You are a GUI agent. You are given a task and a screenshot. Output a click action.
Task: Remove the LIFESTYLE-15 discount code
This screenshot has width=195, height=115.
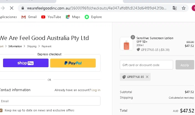(x=147, y=77)
